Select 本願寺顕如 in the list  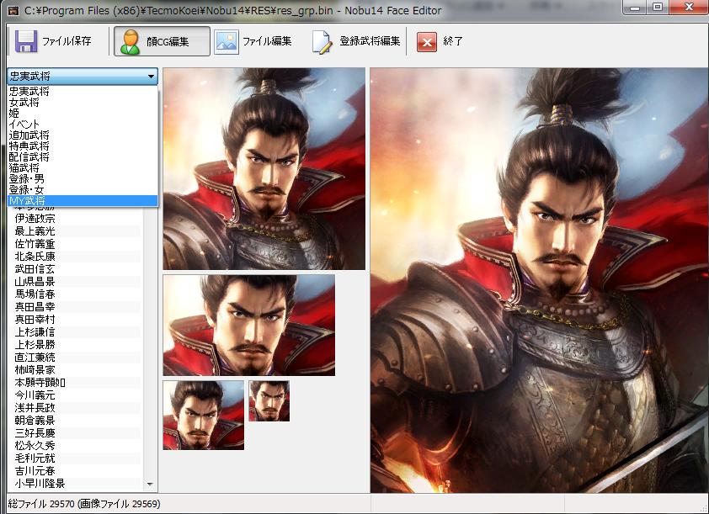tap(40, 383)
